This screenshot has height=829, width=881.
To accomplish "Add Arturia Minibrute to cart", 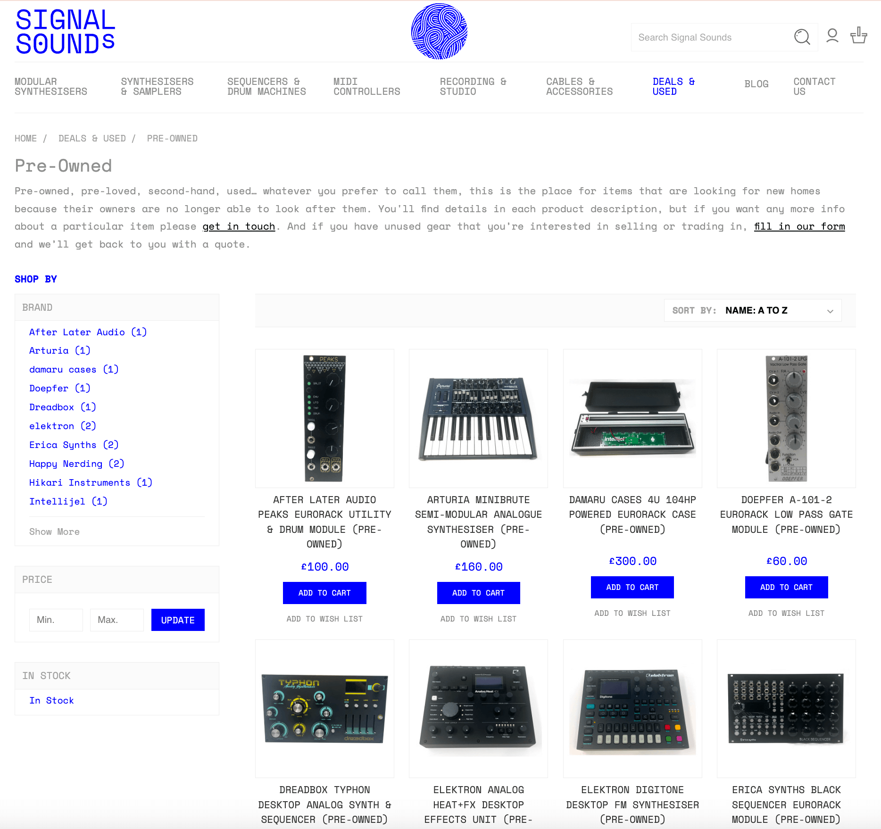I will (x=478, y=593).
